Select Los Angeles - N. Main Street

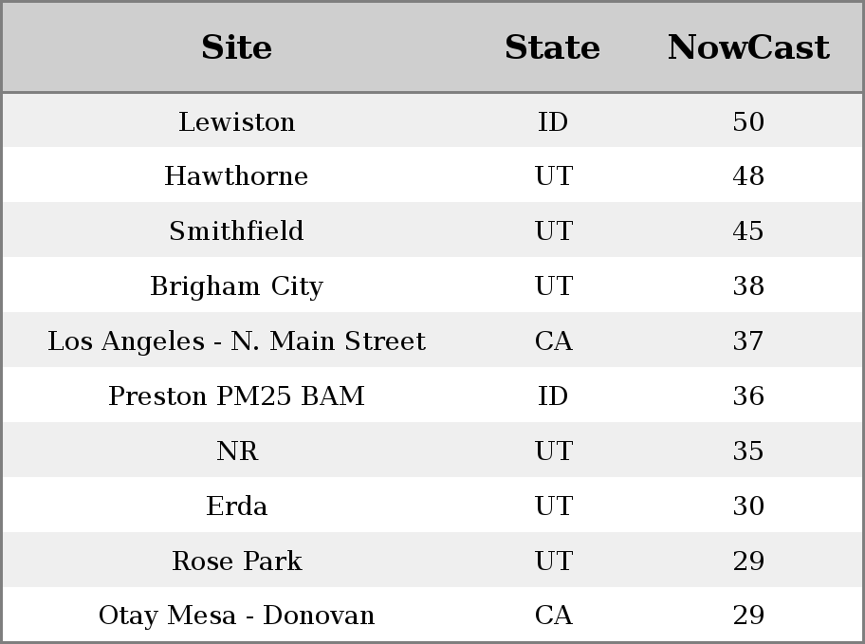point(236,341)
